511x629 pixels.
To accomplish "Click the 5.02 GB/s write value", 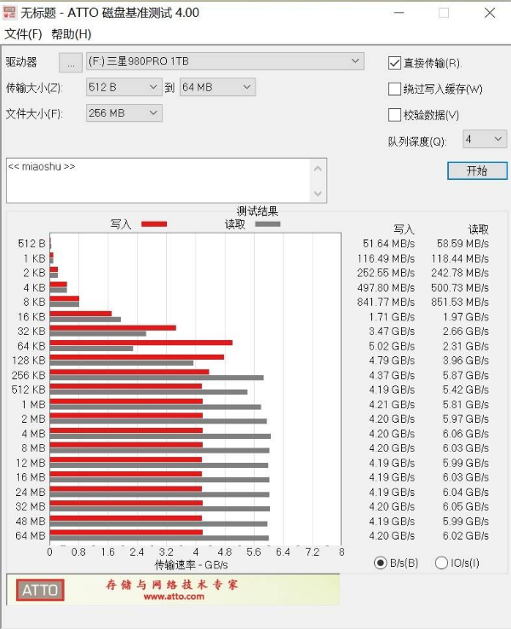I will (x=392, y=346).
